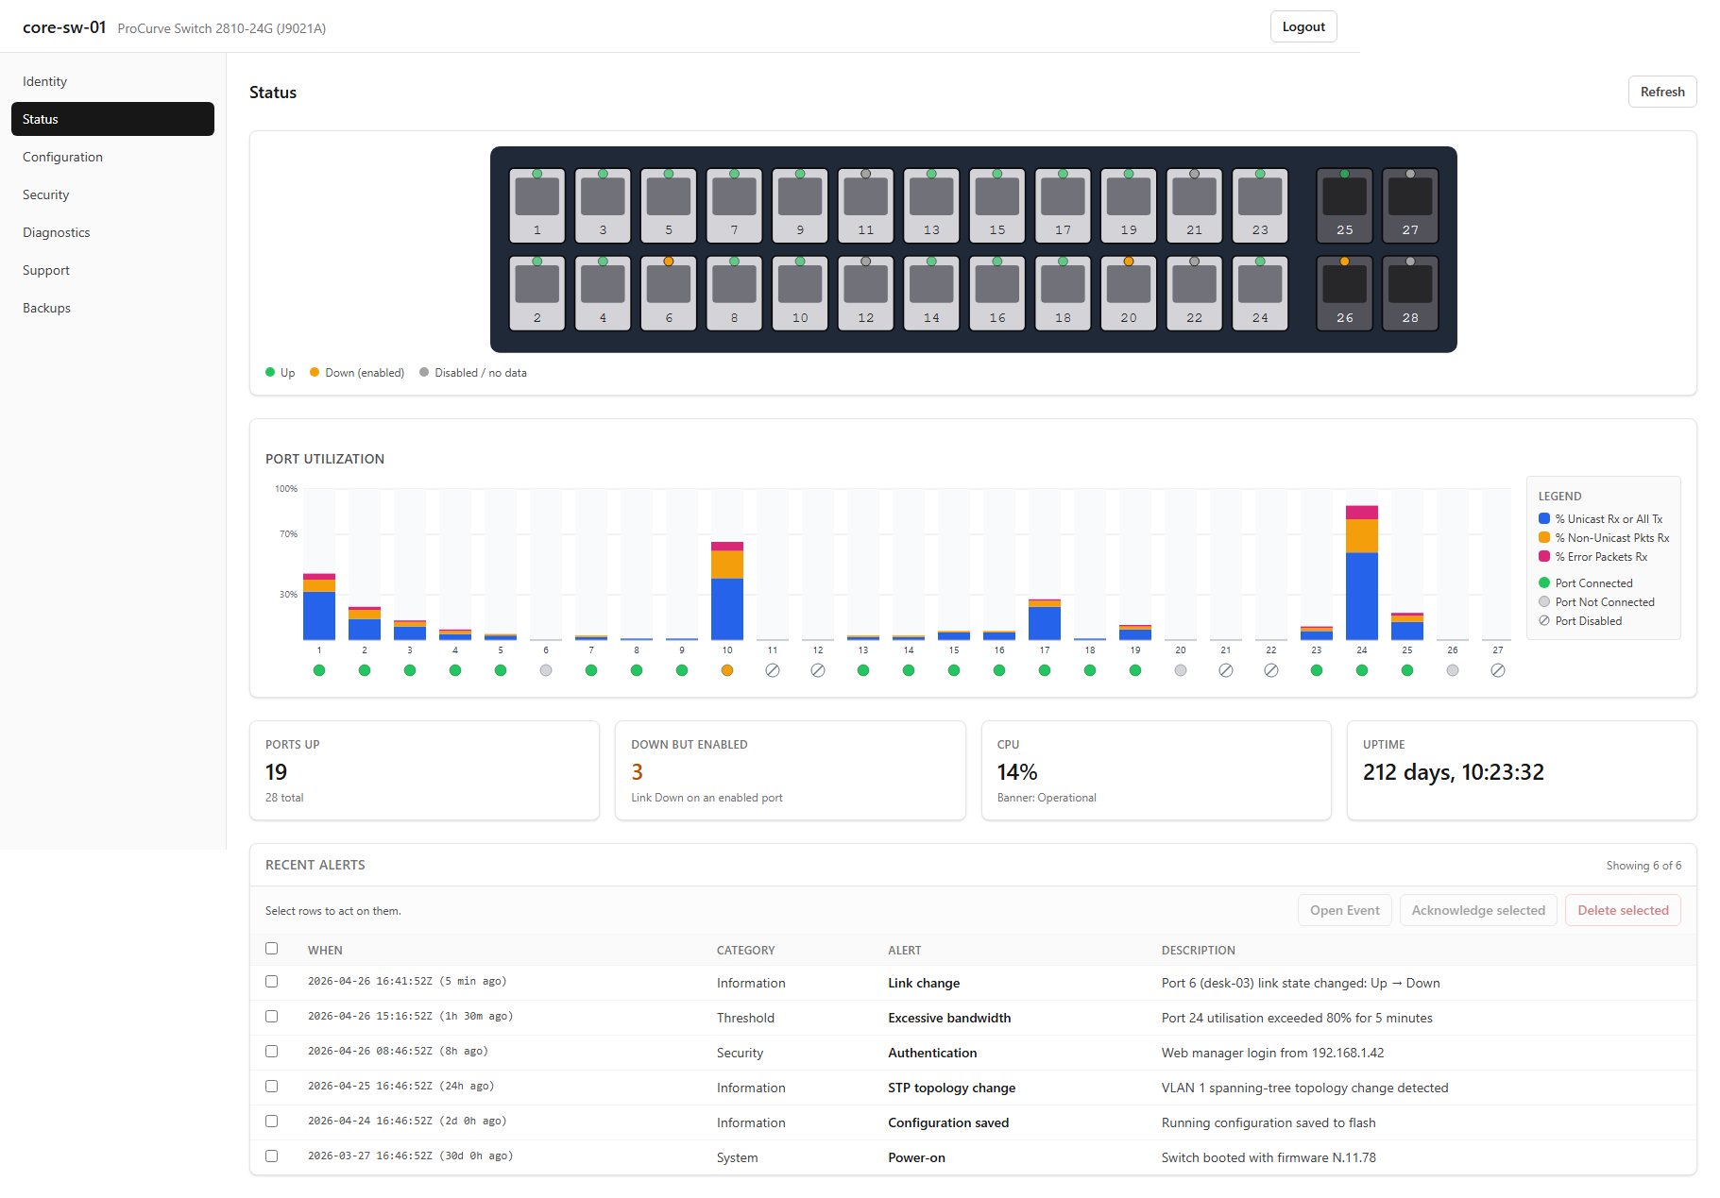Click port 11 disabled icon under utilization chart
Screen dimensions: 1720x1198
click(x=773, y=670)
